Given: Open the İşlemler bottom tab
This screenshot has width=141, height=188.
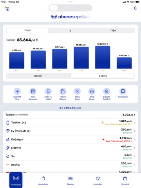Looking at the screenshot, I should click(x=70, y=180).
